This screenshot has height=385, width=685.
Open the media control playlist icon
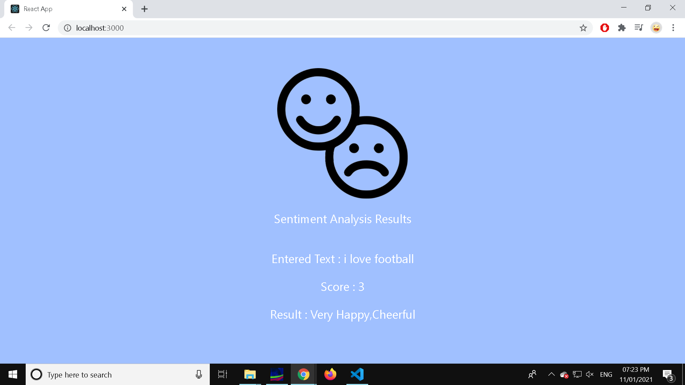639,28
